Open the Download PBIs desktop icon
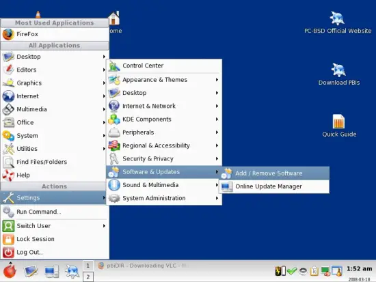 pos(339,74)
